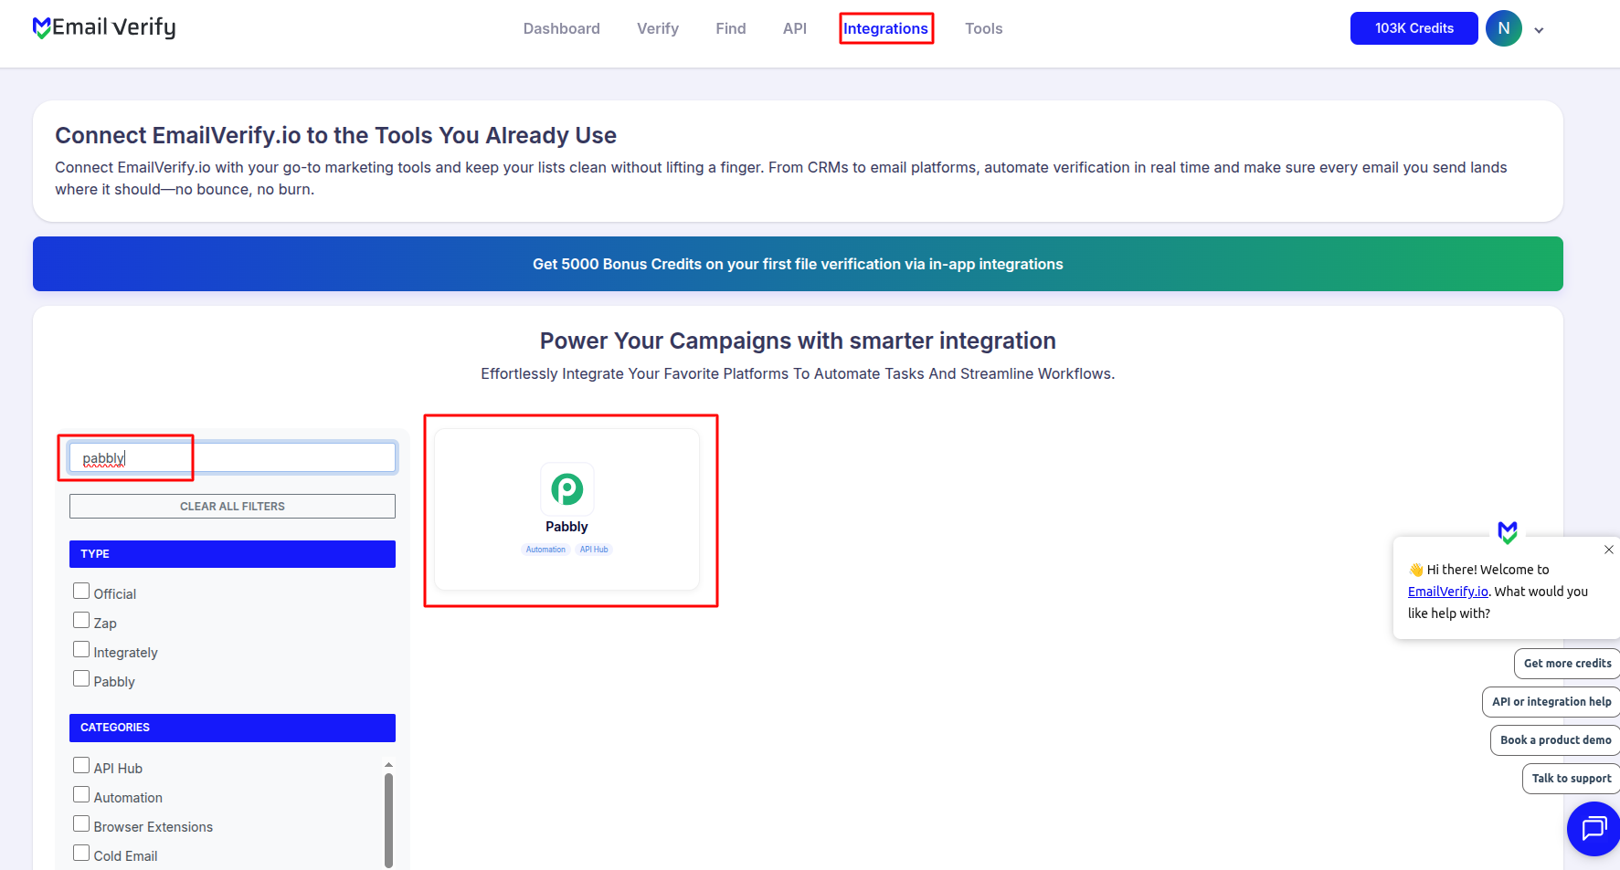Open the Verify menu item

tap(658, 28)
